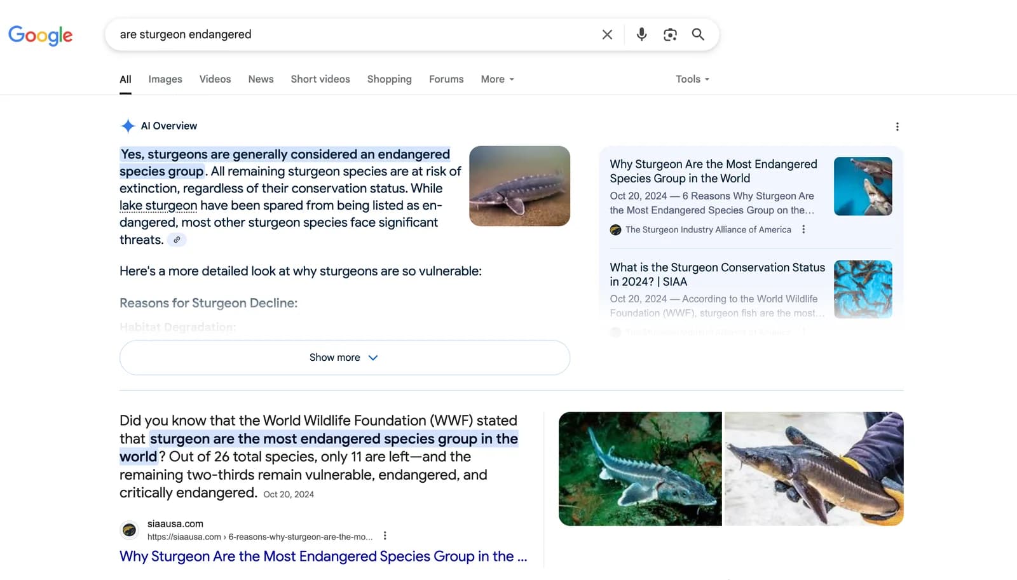Open Google Lens image search icon
Screen dimensions: 1017x580
[x=670, y=34]
